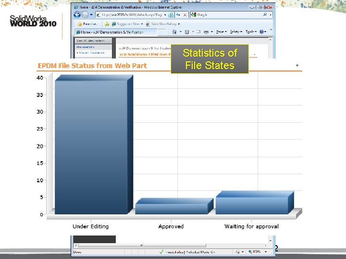The image size is (346, 259).
Task: Click the Refresh page icon
Action: pos(178,15)
